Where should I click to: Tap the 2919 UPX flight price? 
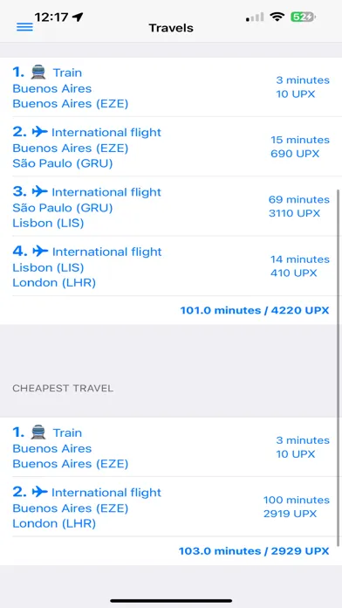point(291,514)
